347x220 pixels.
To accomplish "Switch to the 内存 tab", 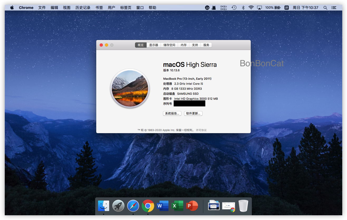I will [x=184, y=45].
